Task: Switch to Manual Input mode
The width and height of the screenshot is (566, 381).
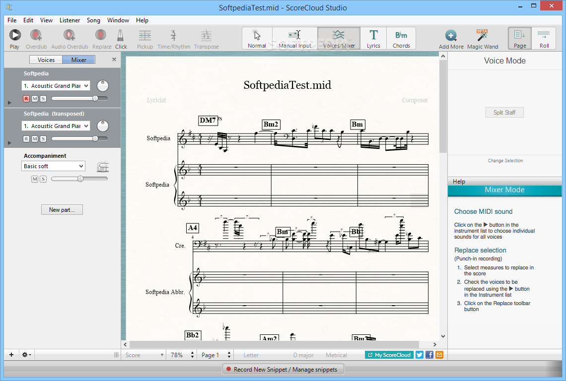Action: coord(295,38)
